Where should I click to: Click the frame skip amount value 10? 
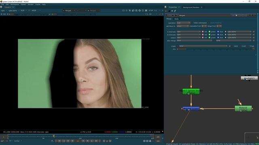[x=107, y=141]
